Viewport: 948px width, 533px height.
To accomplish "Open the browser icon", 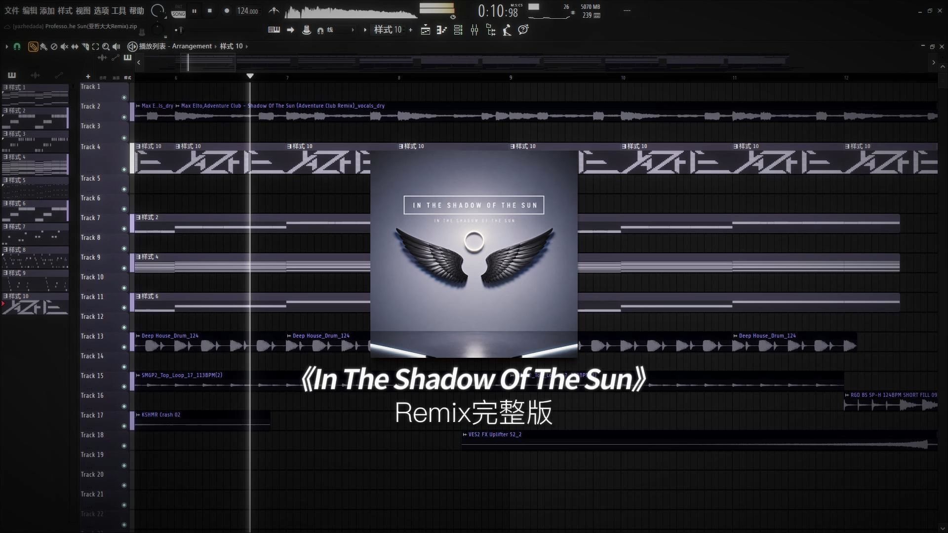I will coord(491,31).
